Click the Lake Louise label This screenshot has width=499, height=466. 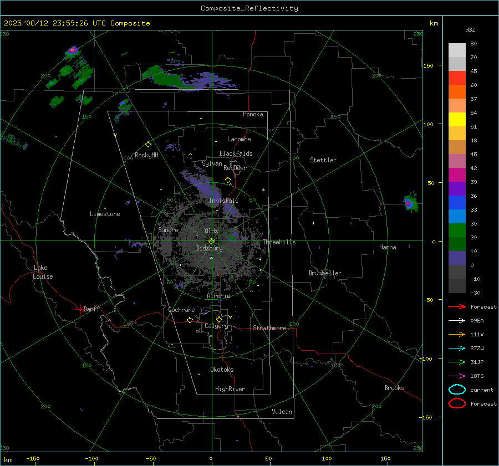pos(43,272)
